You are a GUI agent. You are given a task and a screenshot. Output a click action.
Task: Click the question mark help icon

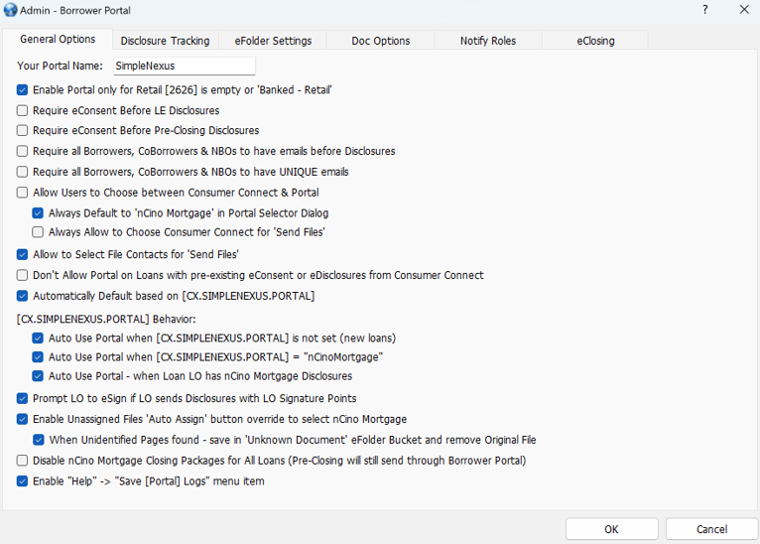[x=704, y=10]
